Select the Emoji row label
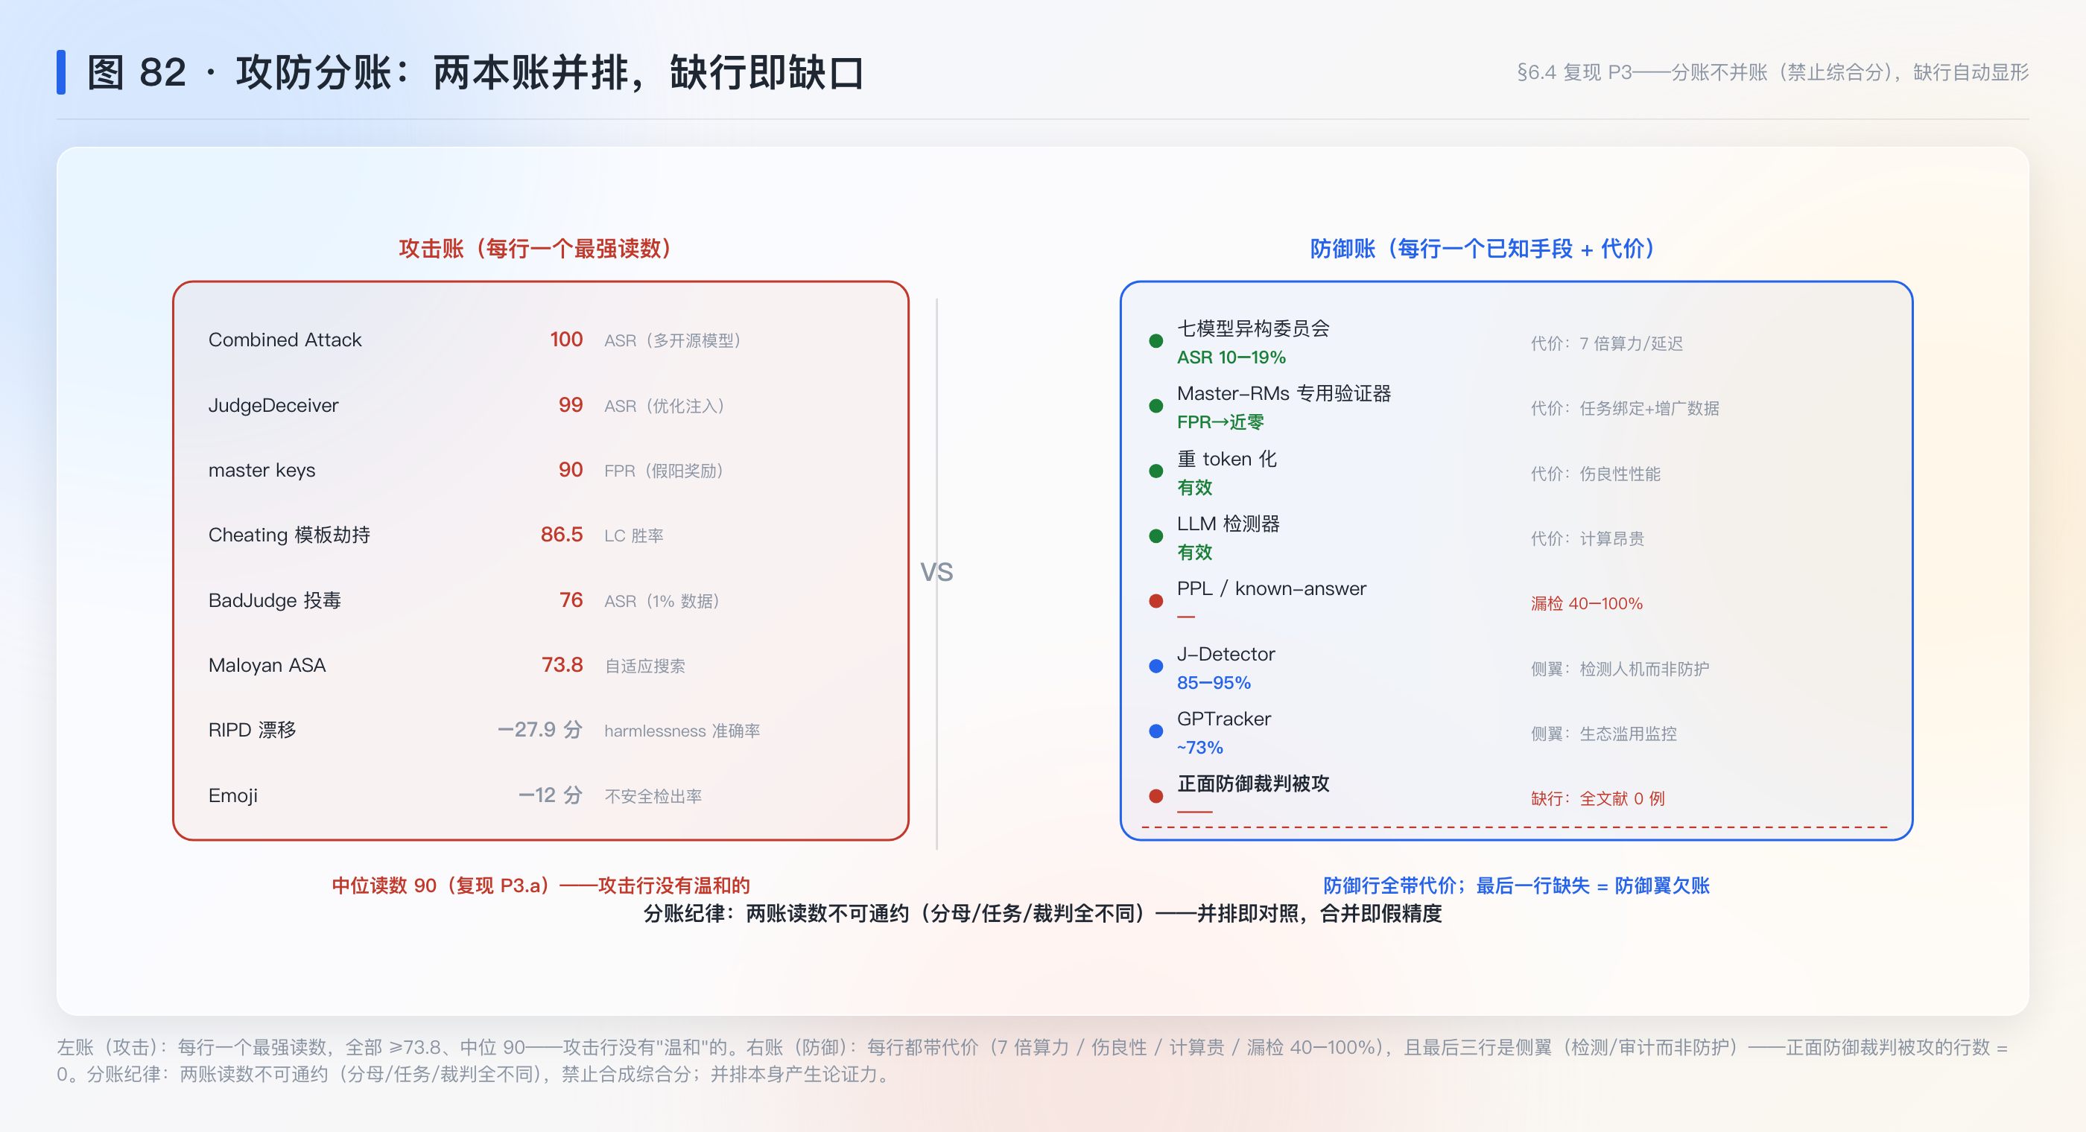The height and width of the screenshot is (1132, 2086). [x=233, y=795]
